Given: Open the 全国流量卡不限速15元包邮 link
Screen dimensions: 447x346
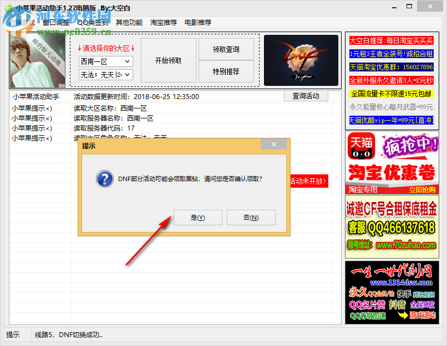Looking at the screenshot, I should (392, 94).
